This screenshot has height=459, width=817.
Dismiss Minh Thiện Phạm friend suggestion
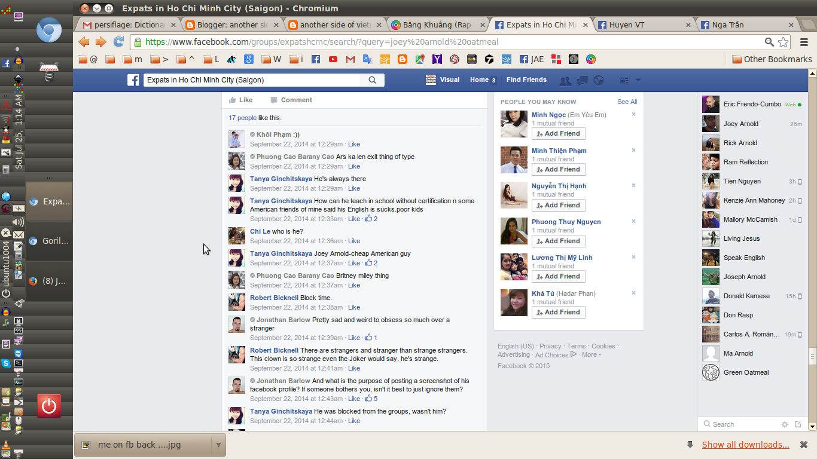(633, 150)
